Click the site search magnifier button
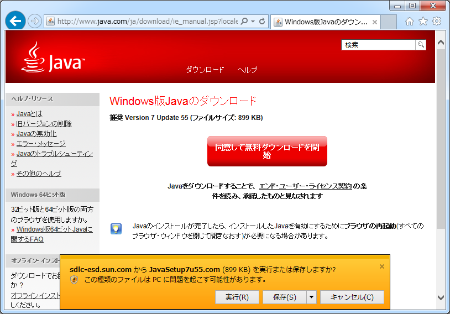This screenshot has height=314, width=450. pyautogui.click(x=421, y=45)
